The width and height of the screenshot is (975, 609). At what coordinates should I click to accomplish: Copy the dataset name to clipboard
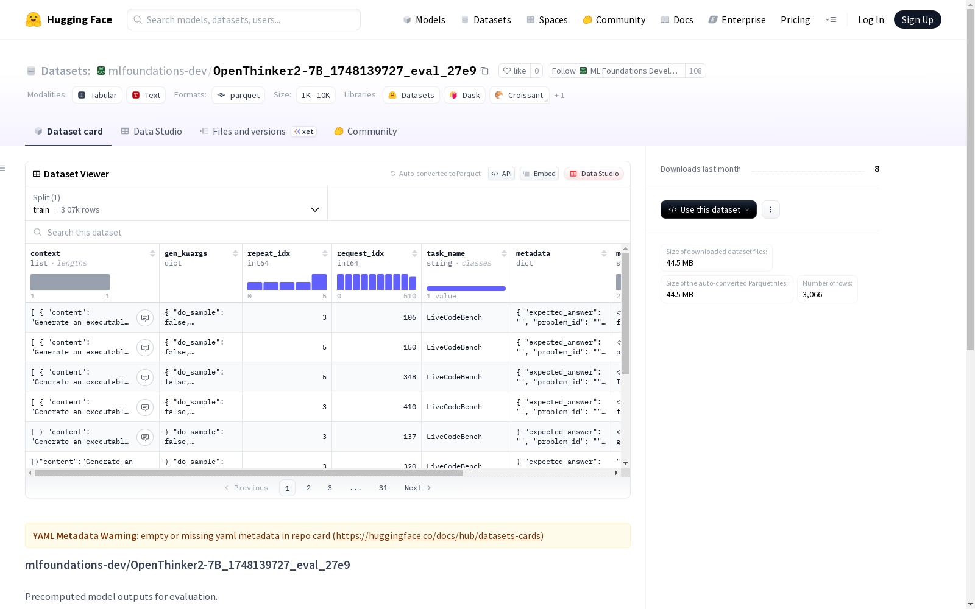click(484, 71)
